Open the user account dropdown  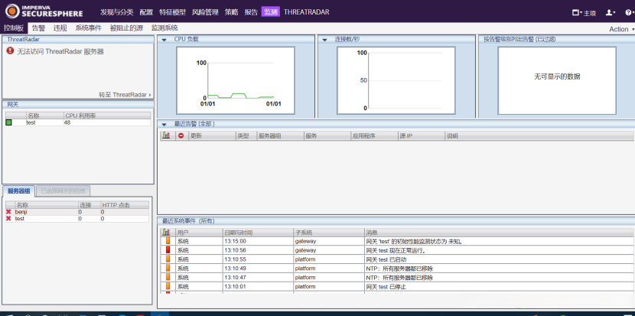[610, 12]
